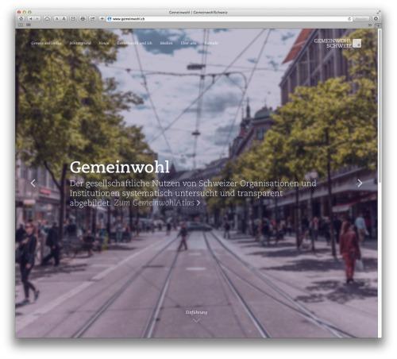Viewport: 397px width, 359px height.
Task: Click the print toolbar icon
Action: tap(83, 19)
